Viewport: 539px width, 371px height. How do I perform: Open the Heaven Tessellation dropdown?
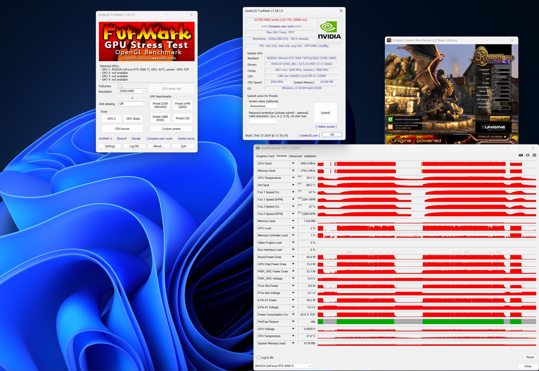point(501,88)
